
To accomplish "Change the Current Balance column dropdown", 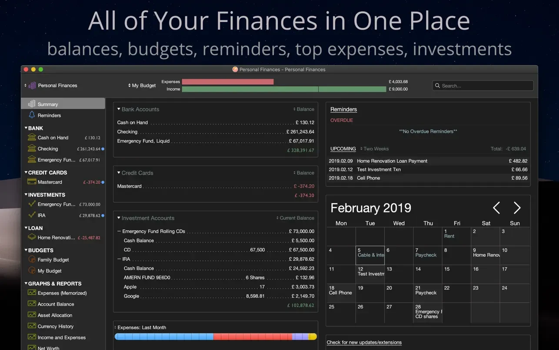I will coord(295,218).
